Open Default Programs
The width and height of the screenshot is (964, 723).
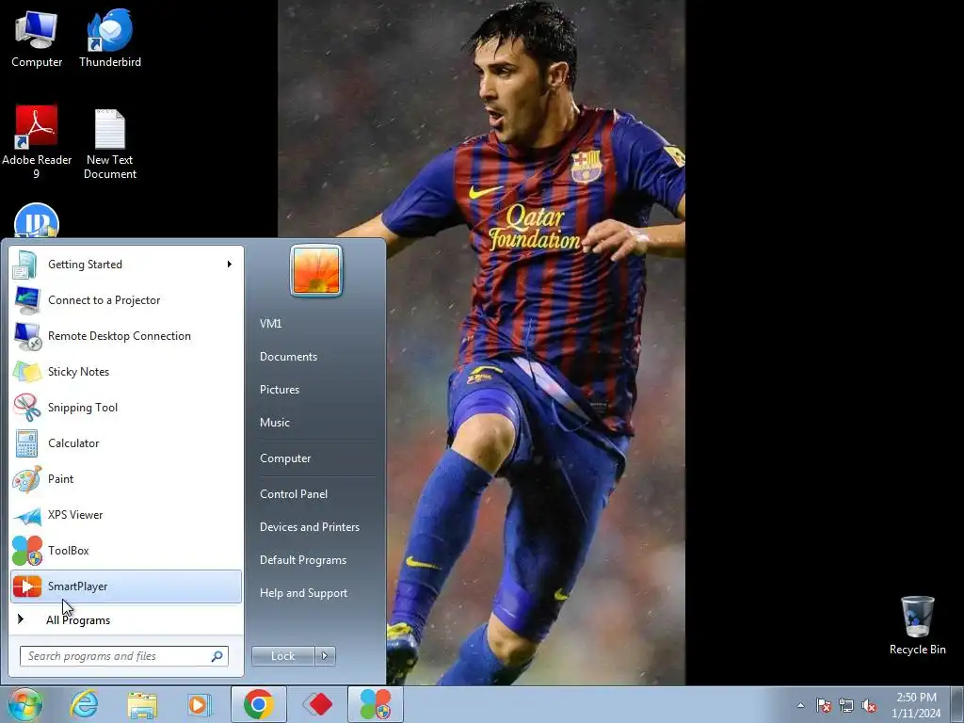302,560
